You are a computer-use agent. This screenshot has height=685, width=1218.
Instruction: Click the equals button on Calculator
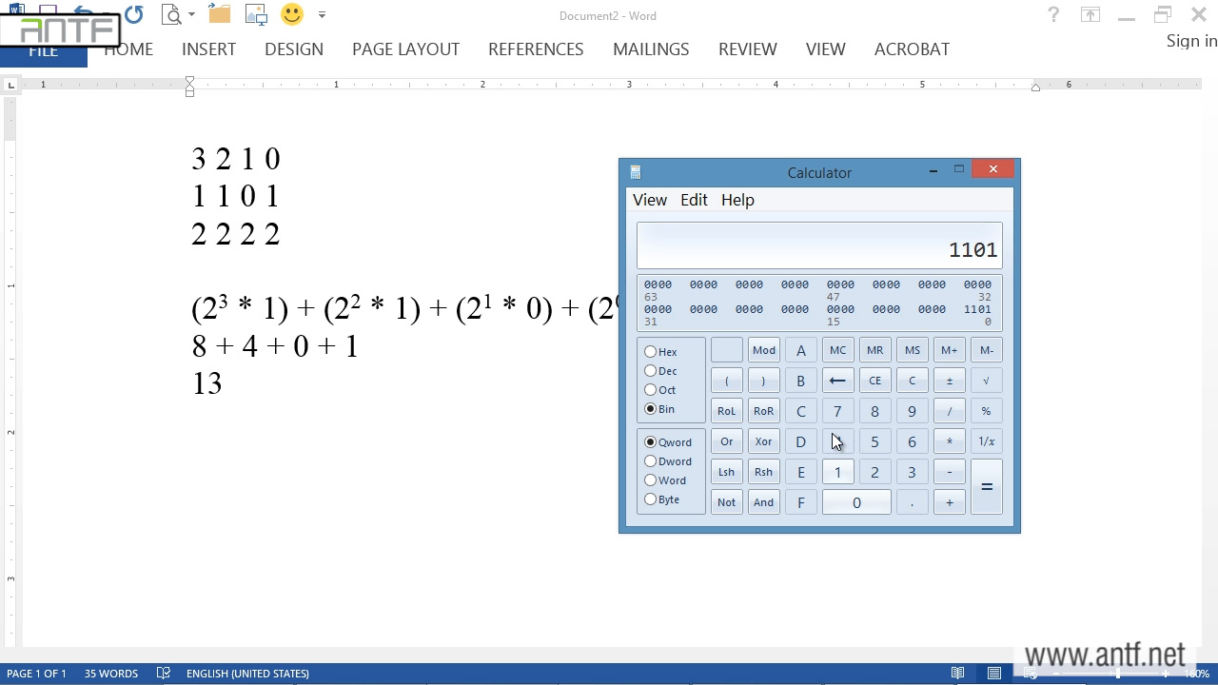pos(987,487)
